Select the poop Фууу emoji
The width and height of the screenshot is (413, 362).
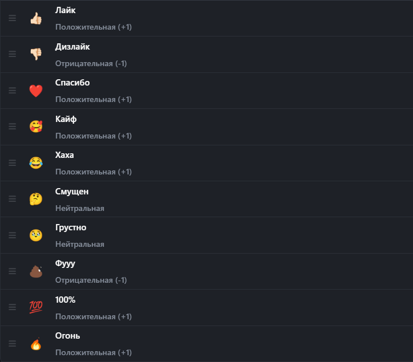click(x=36, y=271)
